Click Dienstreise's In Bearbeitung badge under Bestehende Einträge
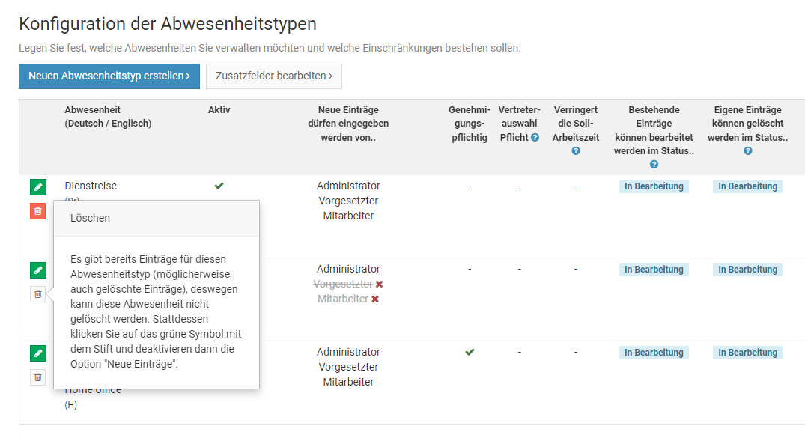Image resolution: width=805 pixels, height=438 pixels. click(x=654, y=186)
